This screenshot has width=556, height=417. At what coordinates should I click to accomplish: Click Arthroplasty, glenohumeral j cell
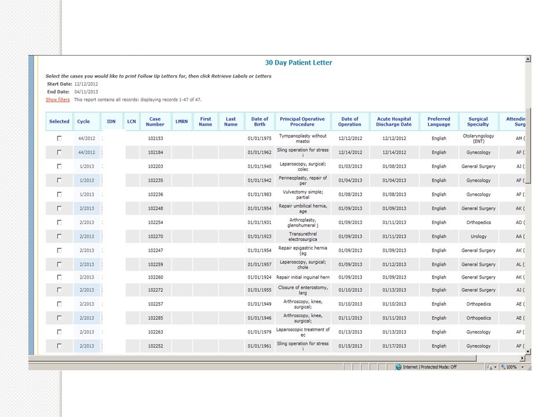coord(303,222)
